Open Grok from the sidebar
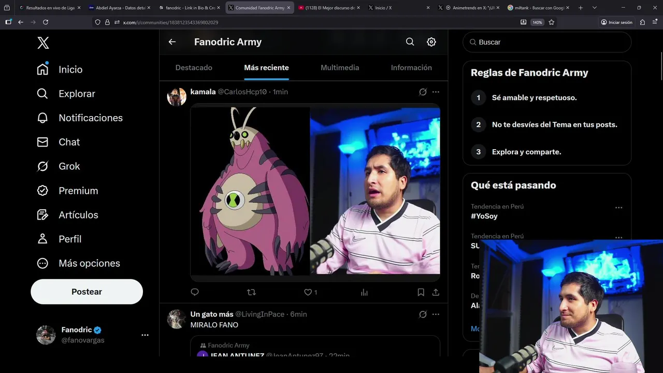 tap(58, 166)
